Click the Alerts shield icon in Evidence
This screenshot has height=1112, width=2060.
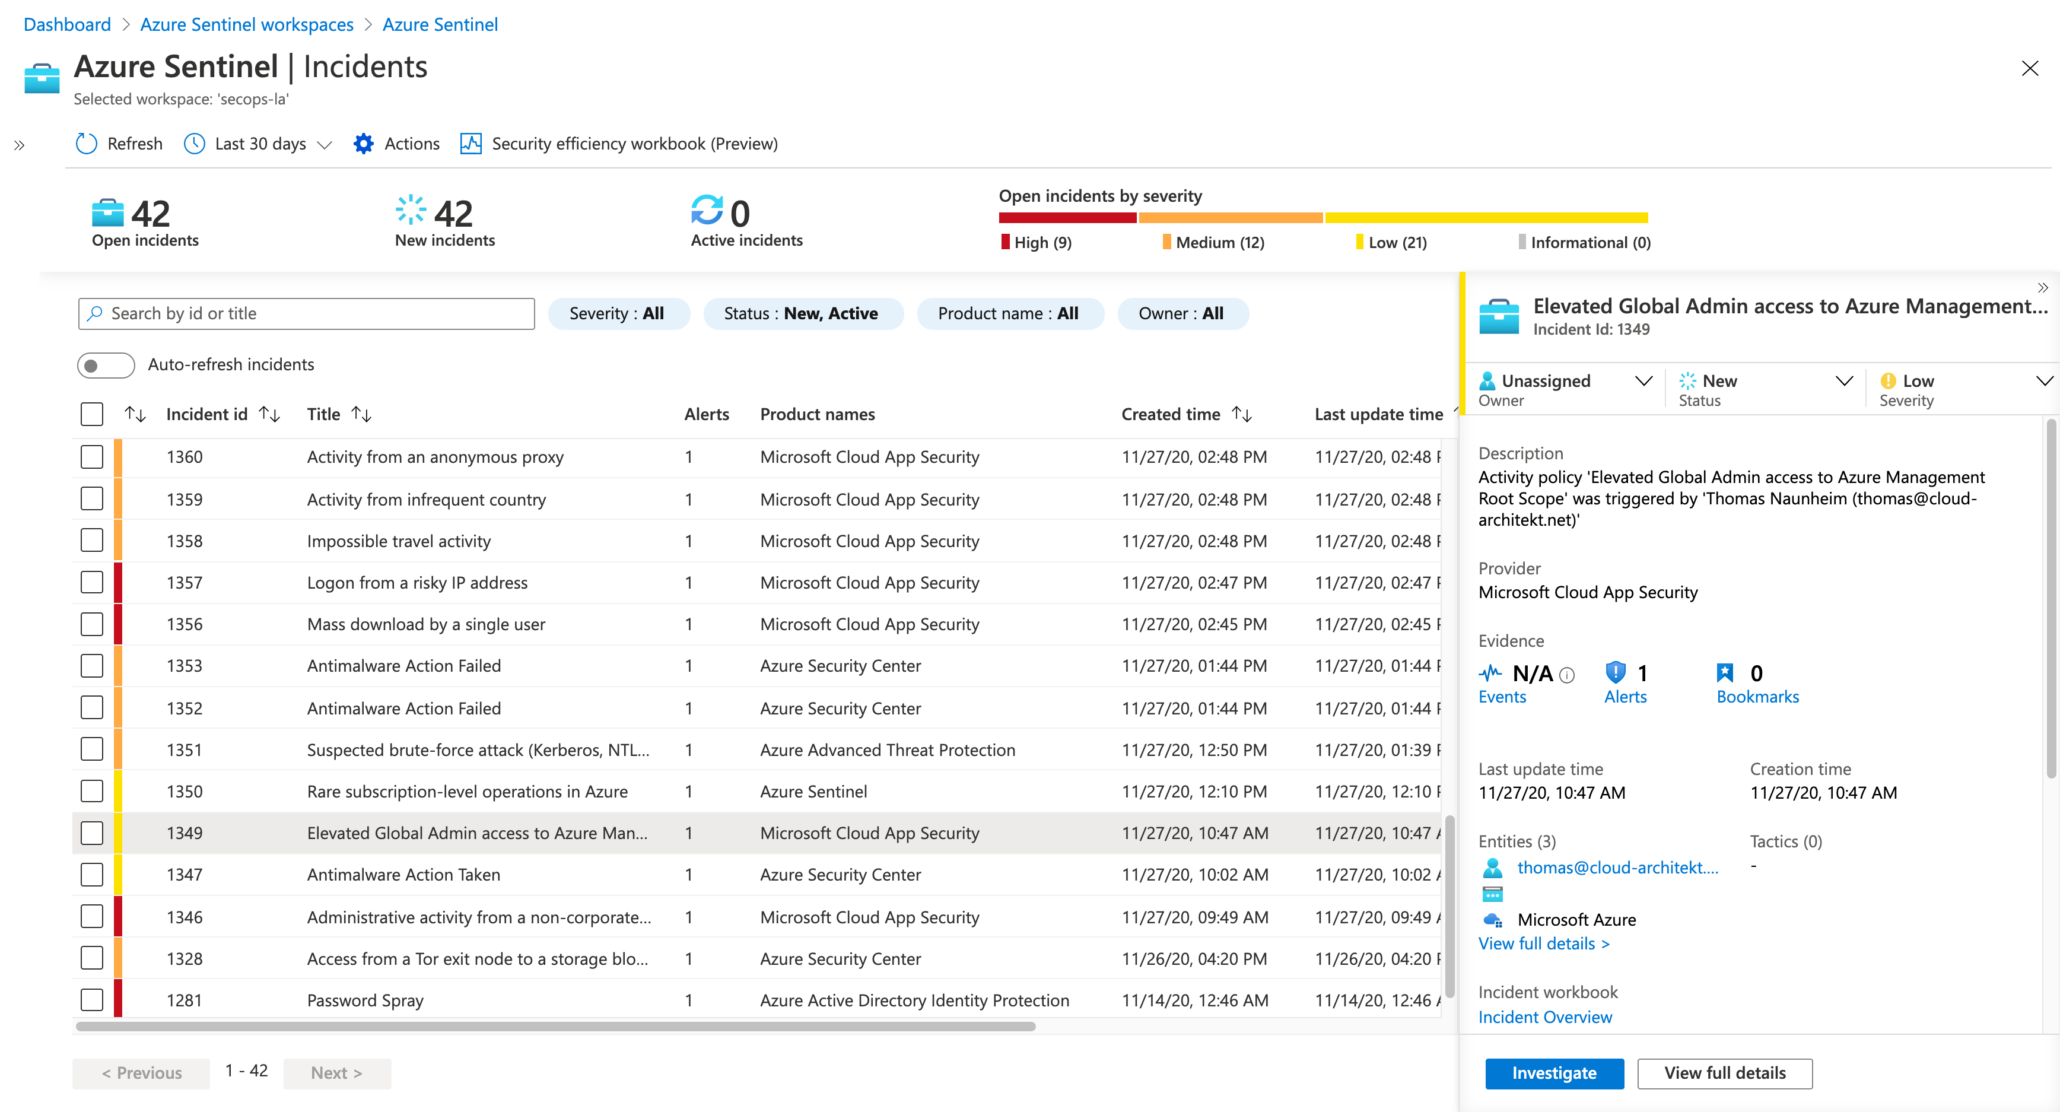(x=1616, y=672)
